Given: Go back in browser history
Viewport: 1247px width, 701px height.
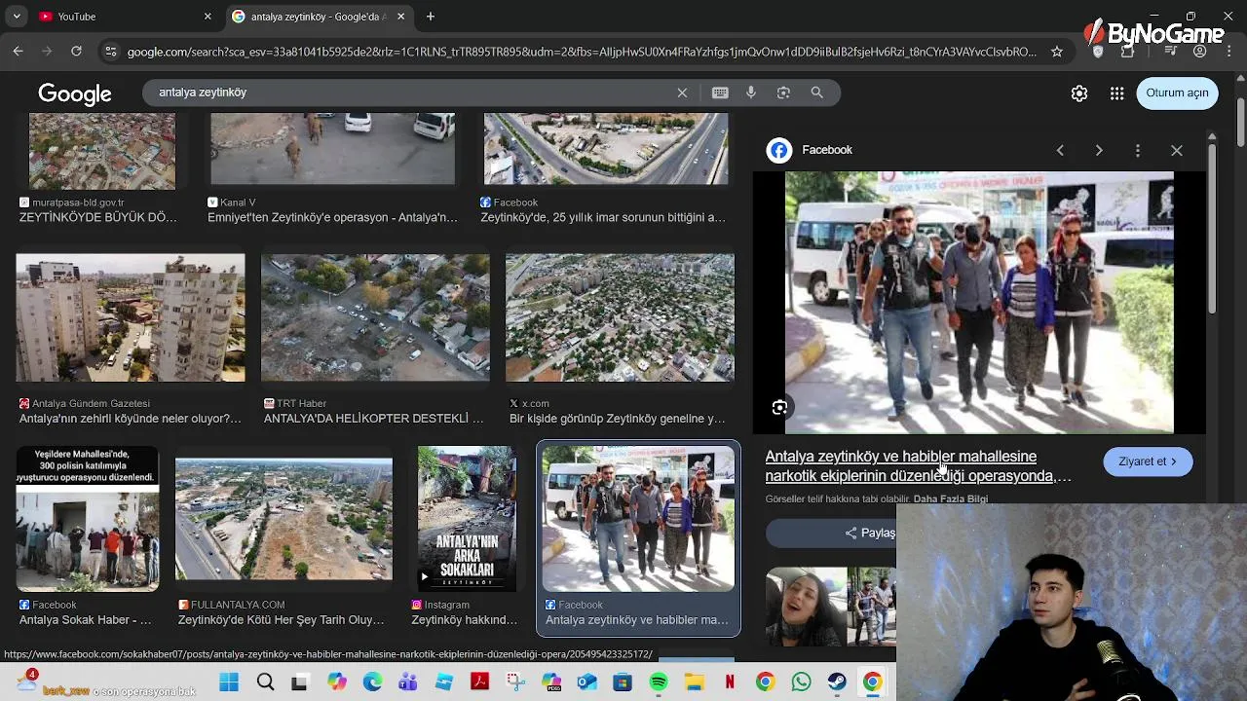Looking at the screenshot, I should [x=18, y=52].
